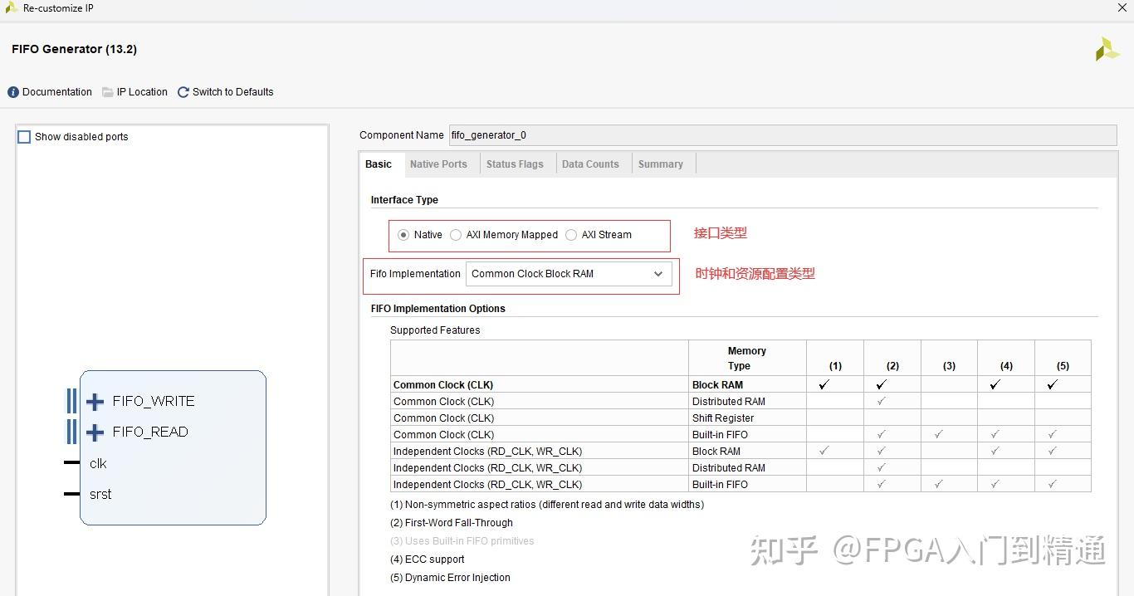Click the FIFO Implementation Options heading
Screen dimensions: 1134x596
point(438,309)
